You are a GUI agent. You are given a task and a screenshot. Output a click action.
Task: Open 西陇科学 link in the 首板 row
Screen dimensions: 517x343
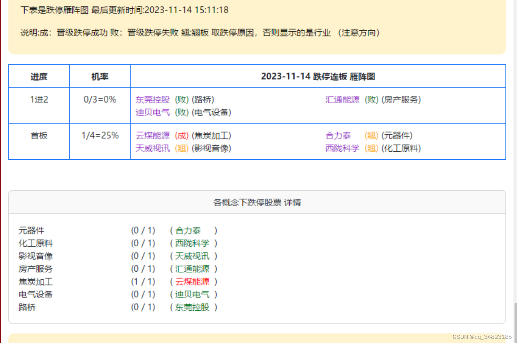[x=342, y=149]
